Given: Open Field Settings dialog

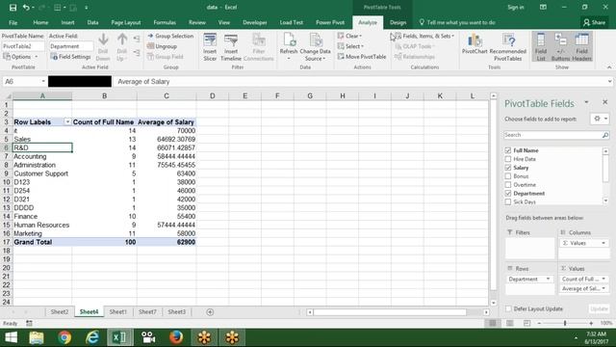Looking at the screenshot, I should click(x=70, y=57).
